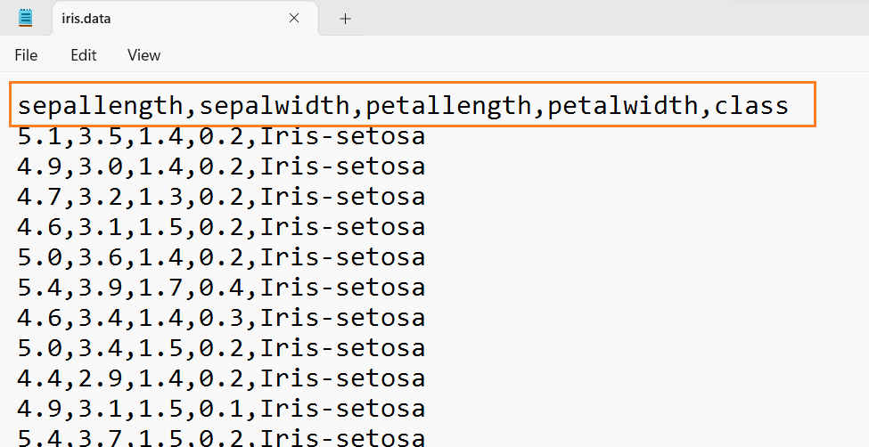The width and height of the screenshot is (869, 447).
Task: Click the line 4.9,3.1,1.5,0.1,Iris-setosa
Action: tap(221, 408)
